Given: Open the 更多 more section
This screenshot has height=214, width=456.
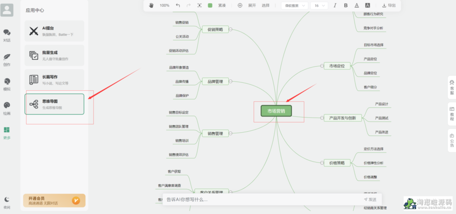Looking at the screenshot, I should pyautogui.click(x=7, y=133).
